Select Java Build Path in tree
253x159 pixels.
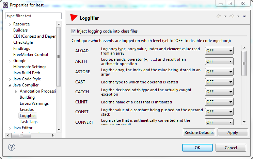[x=27, y=73]
